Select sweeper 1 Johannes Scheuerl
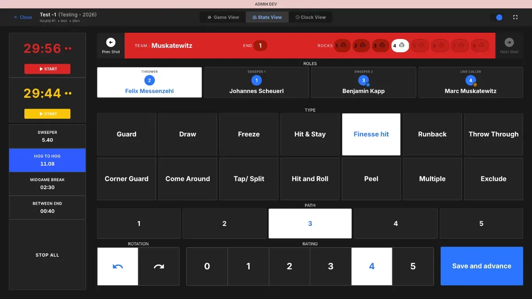The height and width of the screenshot is (299, 532). click(x=257, y=82)
